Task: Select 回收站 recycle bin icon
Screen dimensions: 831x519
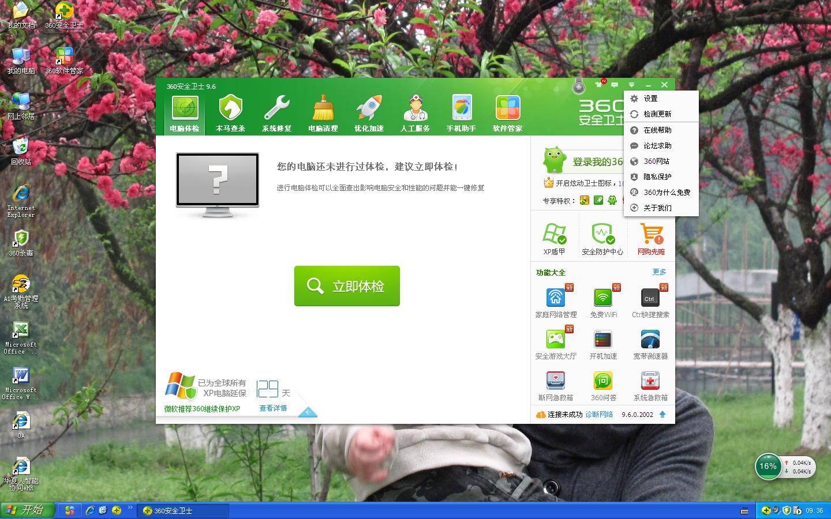Action: pyautogui.click(x=21, y=152)
